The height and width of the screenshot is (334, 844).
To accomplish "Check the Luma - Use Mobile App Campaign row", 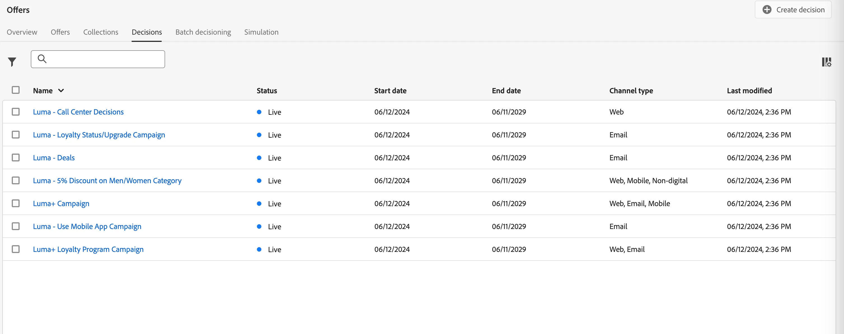I will coord(15,226).
